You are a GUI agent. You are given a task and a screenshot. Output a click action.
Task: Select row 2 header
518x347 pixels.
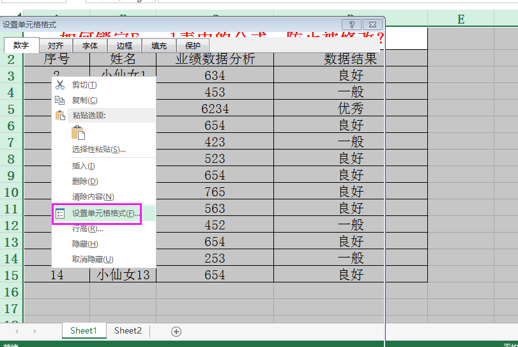coord(11,59)
